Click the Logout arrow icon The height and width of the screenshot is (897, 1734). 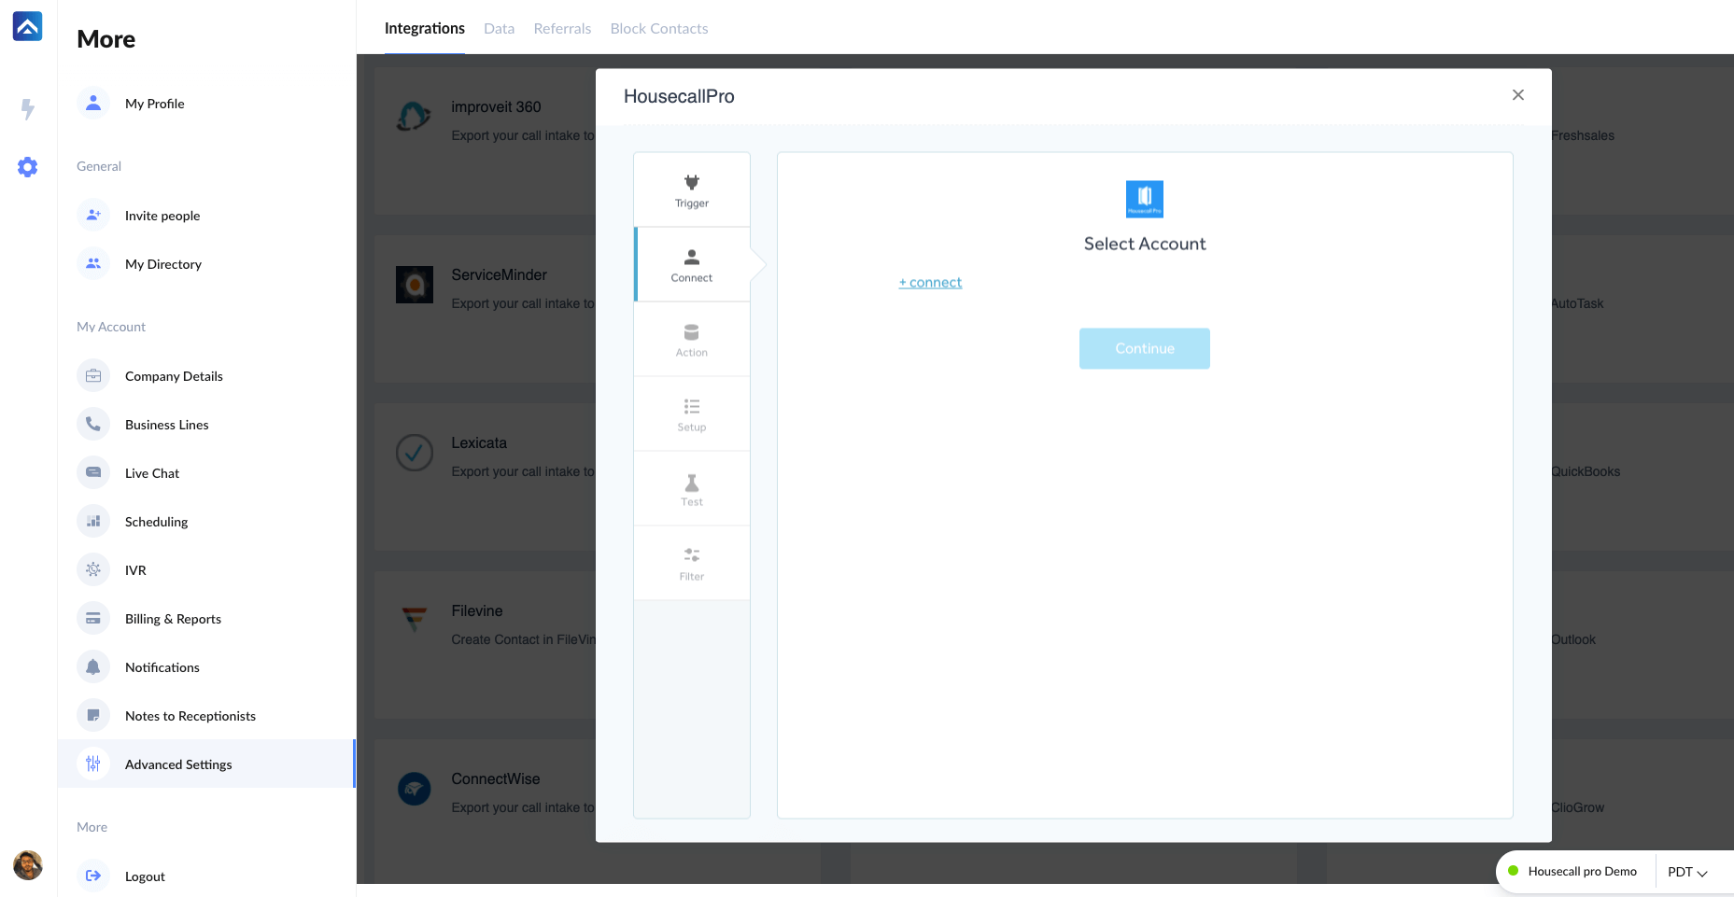93,876
